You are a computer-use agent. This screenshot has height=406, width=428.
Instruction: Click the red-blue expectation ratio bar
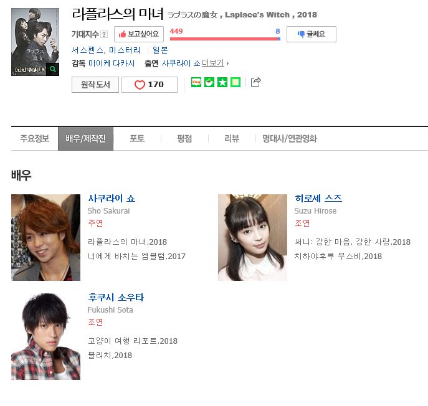click(225, 39)
